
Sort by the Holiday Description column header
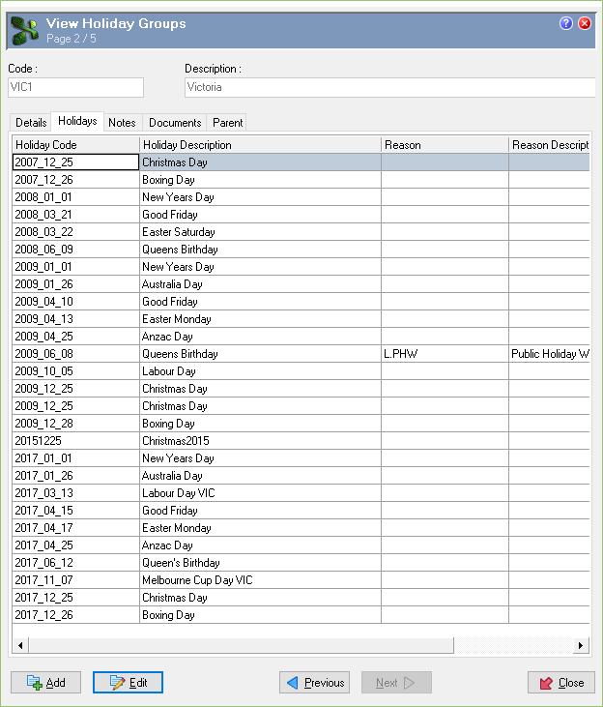[x=261, y=145]
